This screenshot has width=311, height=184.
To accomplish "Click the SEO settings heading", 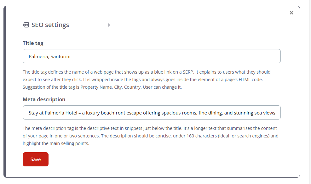I will [x=50, y=25].
